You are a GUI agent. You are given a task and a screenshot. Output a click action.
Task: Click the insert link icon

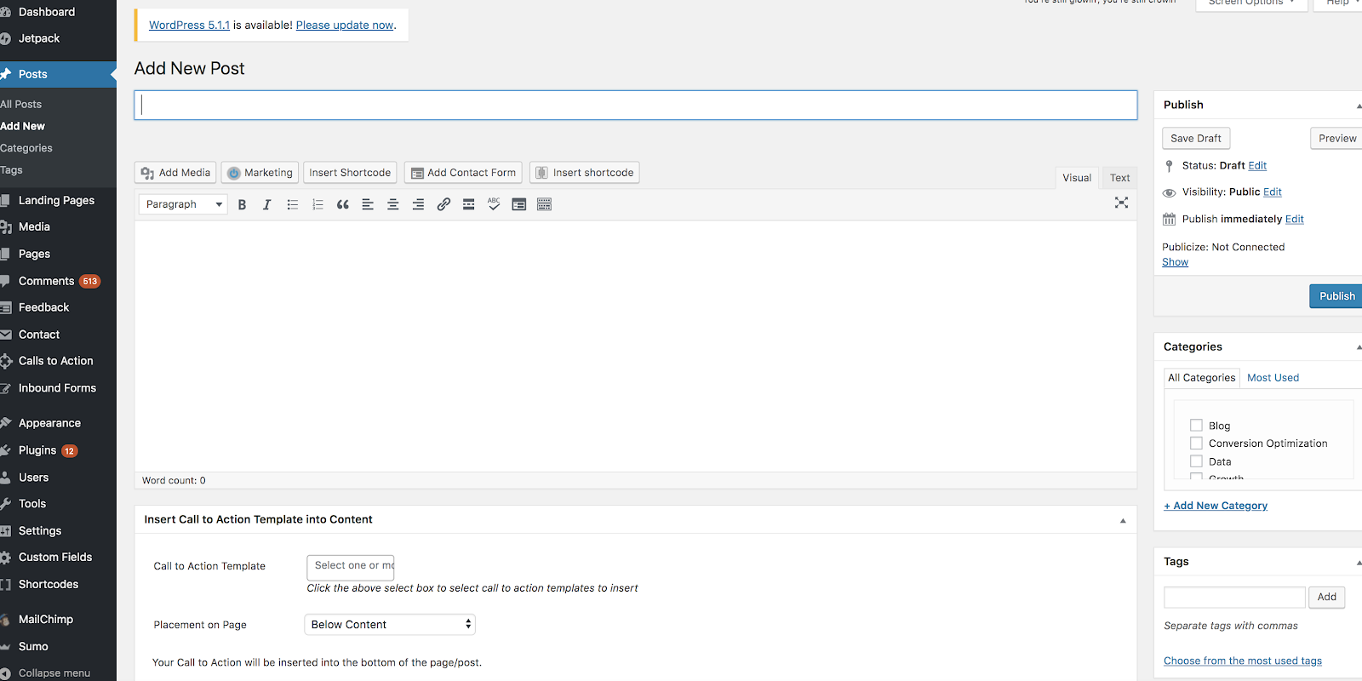(x=444, y=204)
